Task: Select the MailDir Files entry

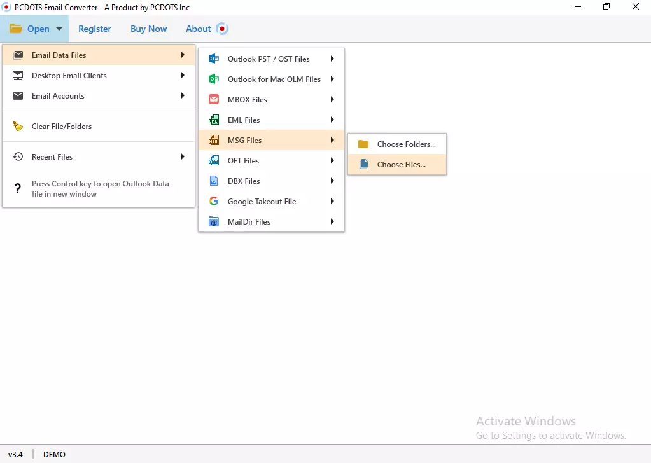Action: coord(272,221)
